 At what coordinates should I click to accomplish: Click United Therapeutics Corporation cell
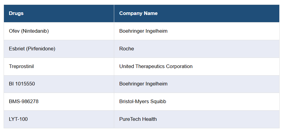click(156, 66)
